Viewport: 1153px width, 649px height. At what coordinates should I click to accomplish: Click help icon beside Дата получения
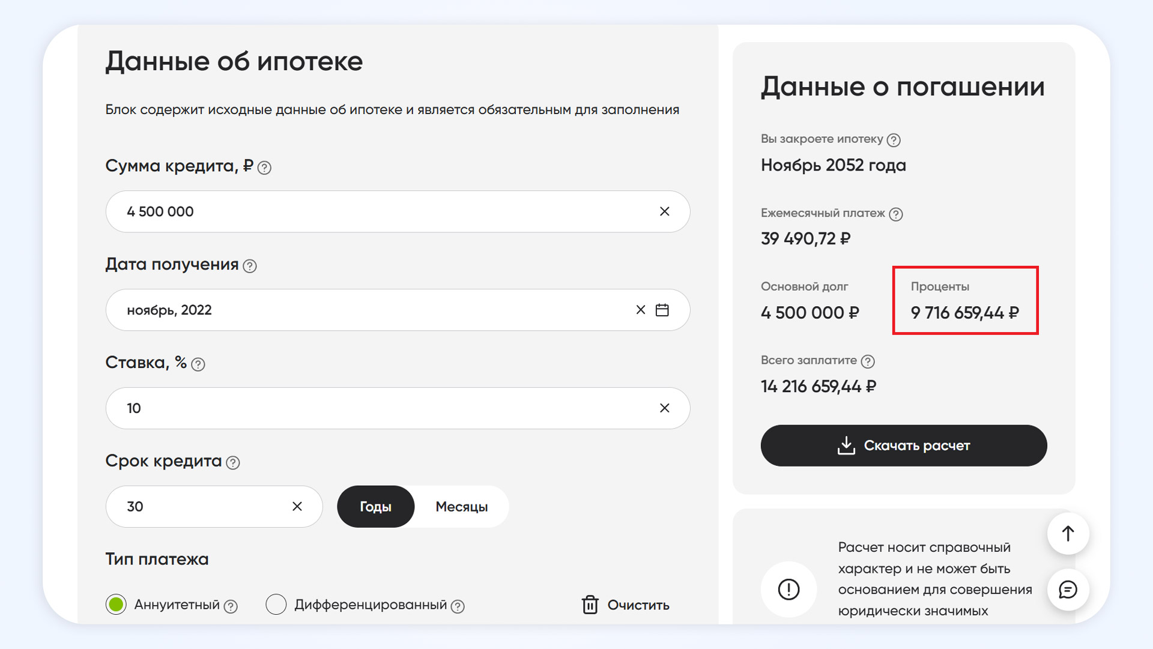[x=250, y=266]
